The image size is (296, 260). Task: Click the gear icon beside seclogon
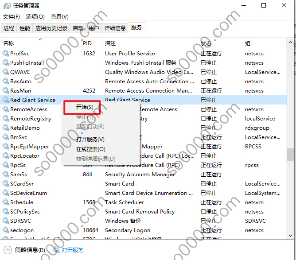(6, 230)
